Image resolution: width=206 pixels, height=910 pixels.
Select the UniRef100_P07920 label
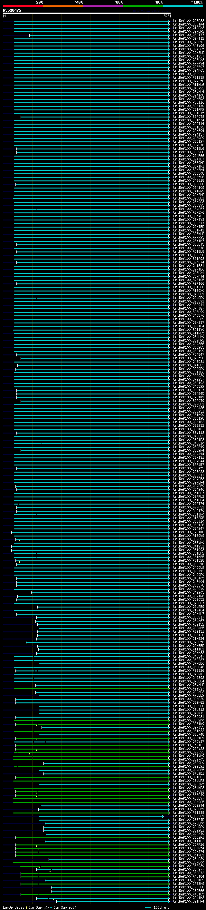coord(189,376)
